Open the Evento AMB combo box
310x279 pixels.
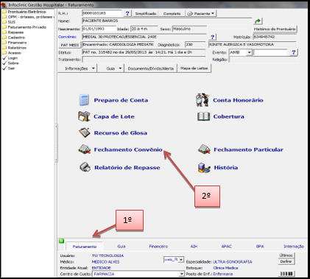click(241, 52)
